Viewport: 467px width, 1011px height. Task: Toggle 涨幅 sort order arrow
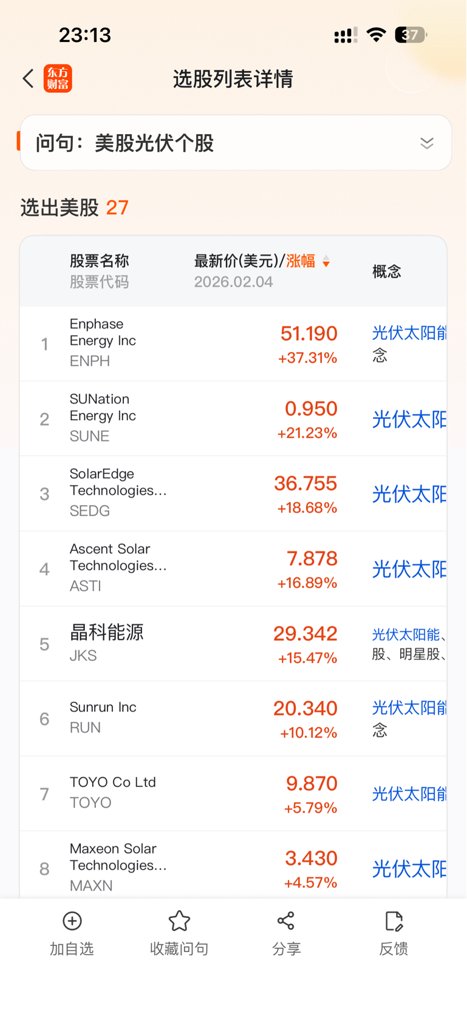(326, 262)
